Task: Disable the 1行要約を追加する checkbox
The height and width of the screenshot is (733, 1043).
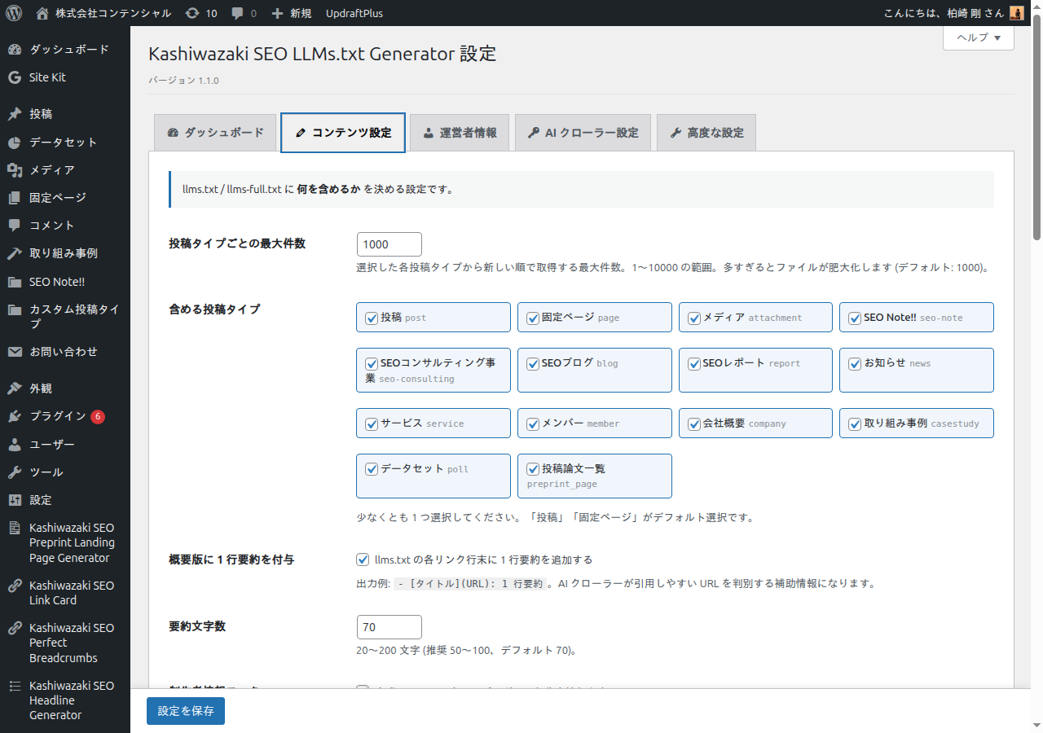Action: click(x=363, y=560)
